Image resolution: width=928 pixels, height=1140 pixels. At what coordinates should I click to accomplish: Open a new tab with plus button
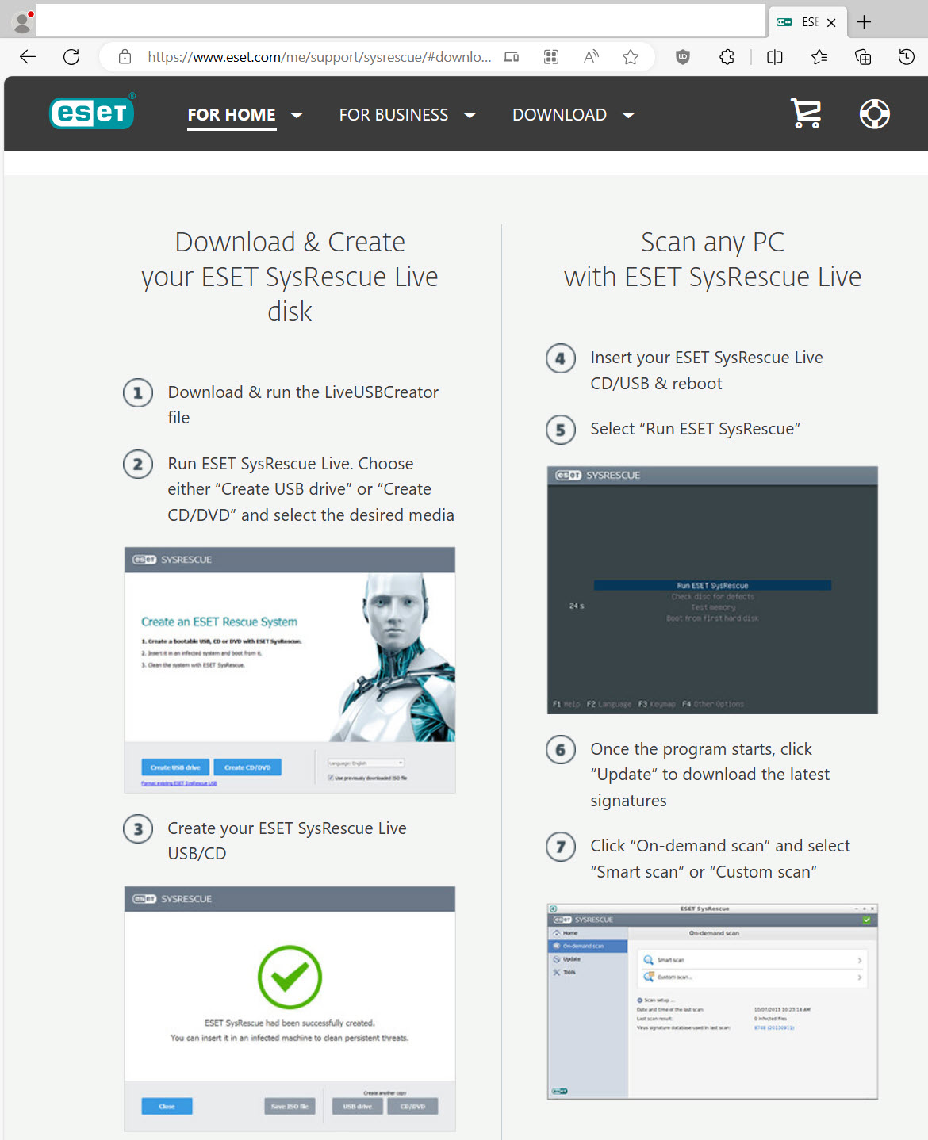(x=865, y=22)
